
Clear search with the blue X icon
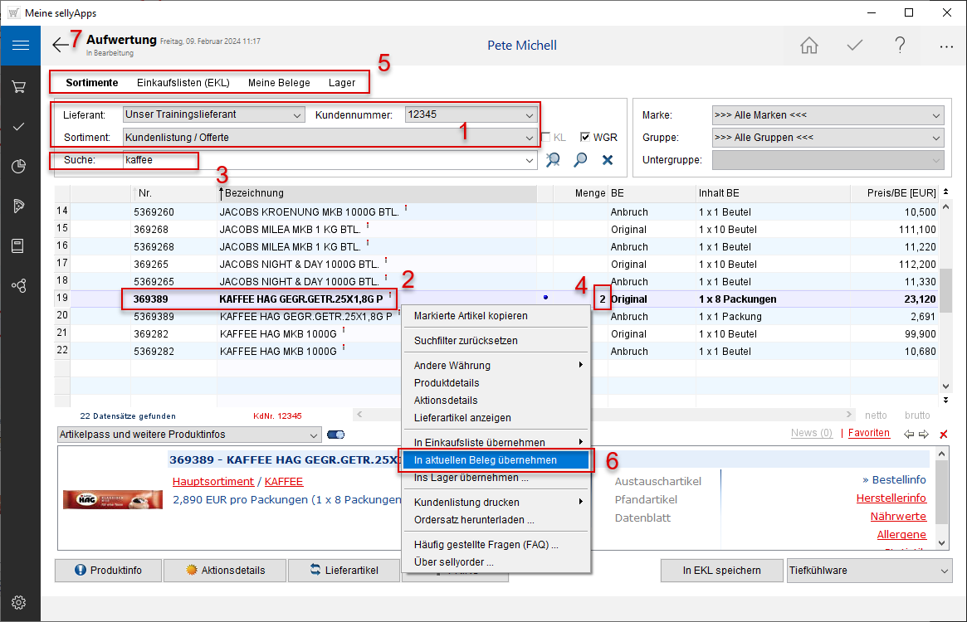[608, 160]
